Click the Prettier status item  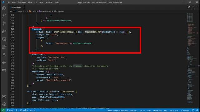(x=185, y=110)
